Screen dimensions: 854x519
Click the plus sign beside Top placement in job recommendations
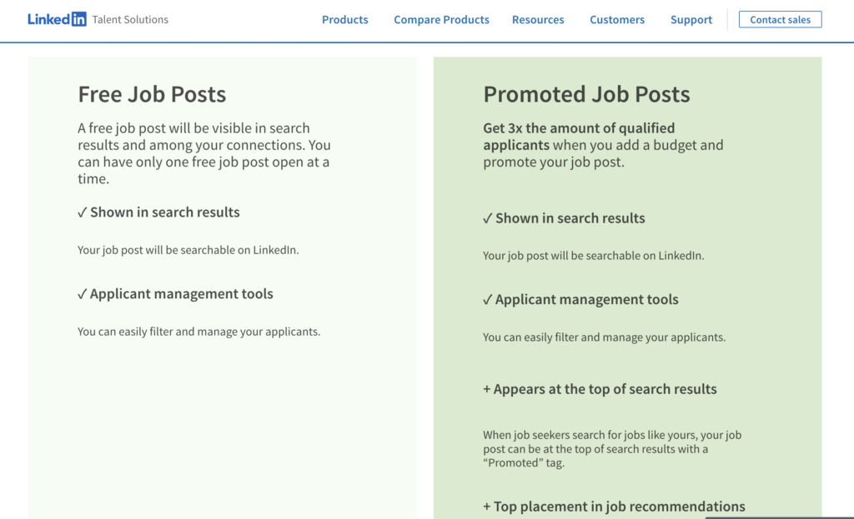[x=486, y=507]
